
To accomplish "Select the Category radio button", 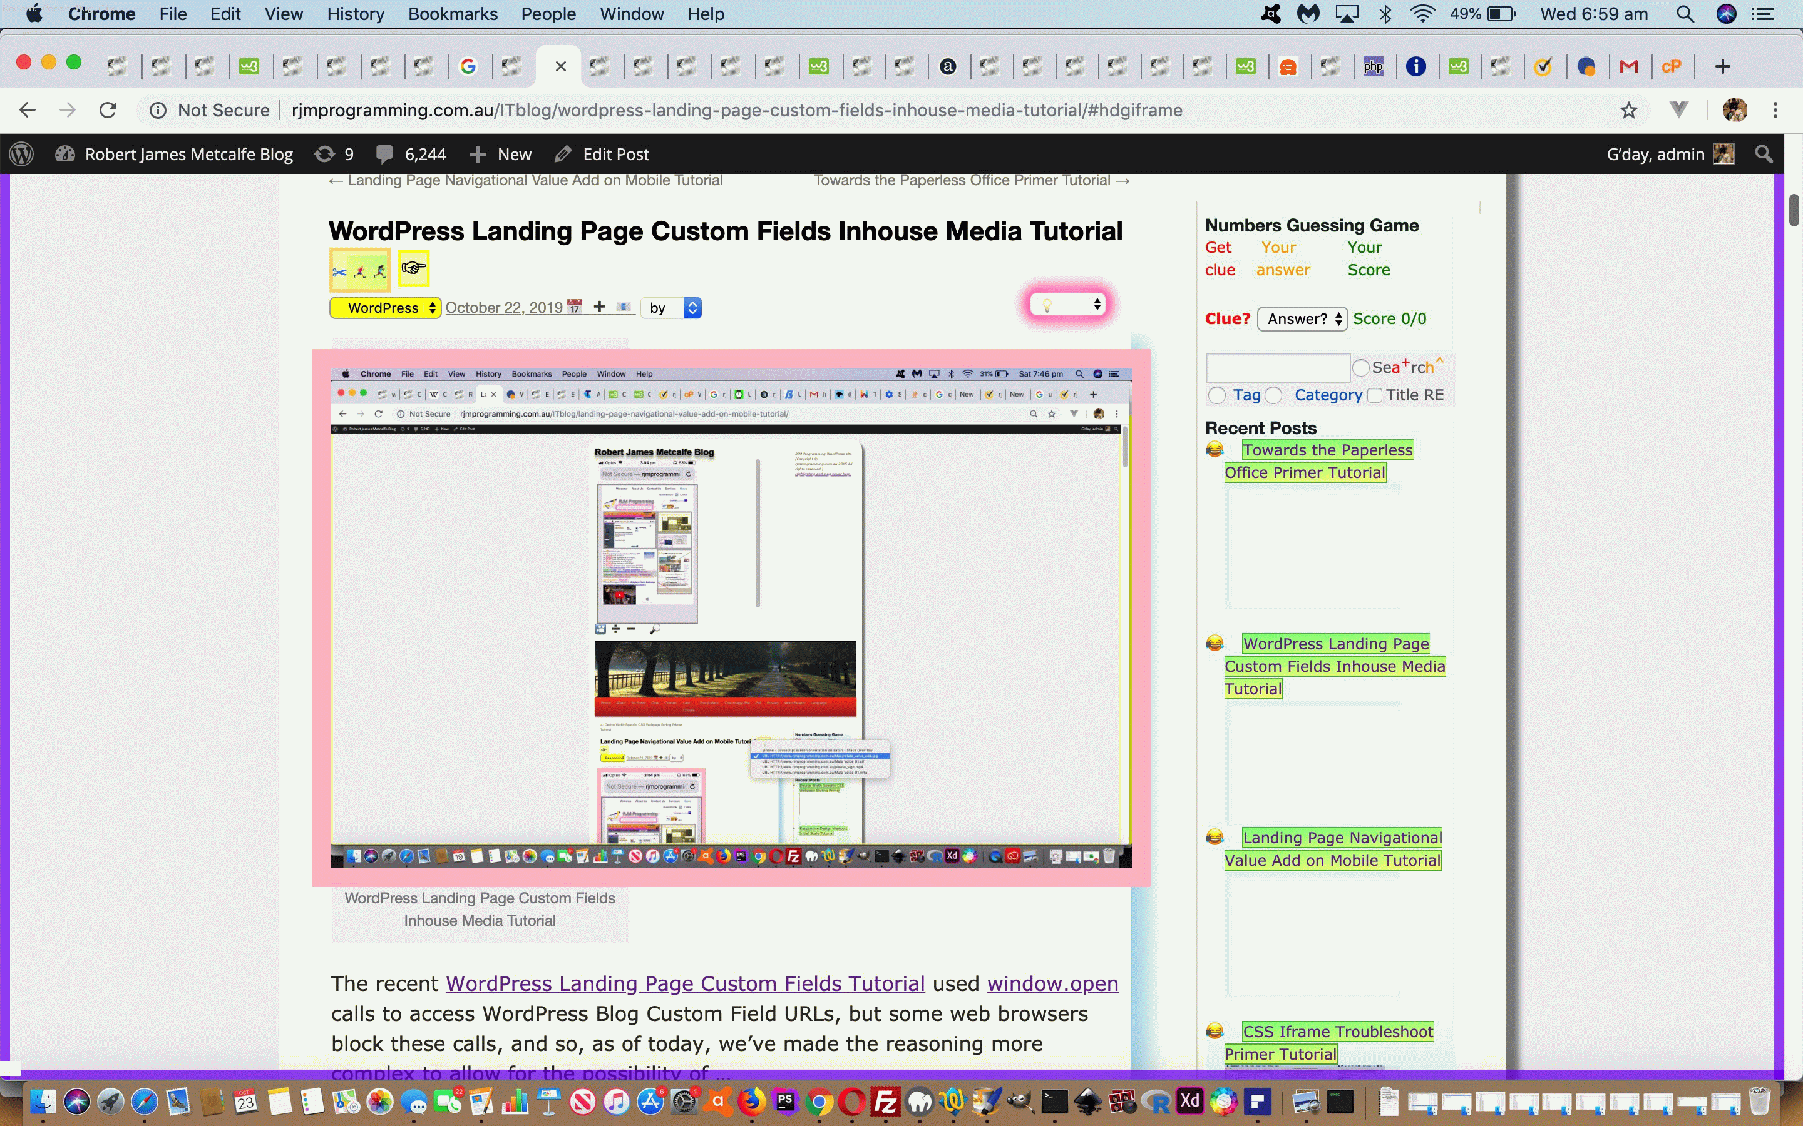I will [x=1274, y=395].
